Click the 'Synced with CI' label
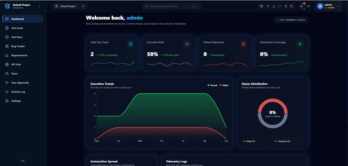Screen dimensions: 348x166 point(280,55)
